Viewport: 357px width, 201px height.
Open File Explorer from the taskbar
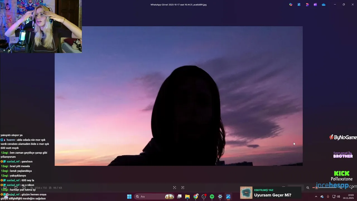click(x=187, y=197)
